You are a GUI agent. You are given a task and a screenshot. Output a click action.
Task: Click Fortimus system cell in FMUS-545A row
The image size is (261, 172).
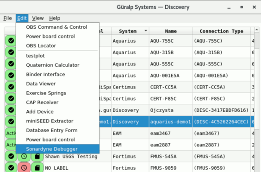(x=130, y=156)
